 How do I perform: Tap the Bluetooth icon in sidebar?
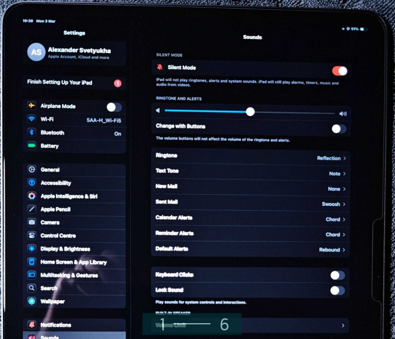(32, 133)
